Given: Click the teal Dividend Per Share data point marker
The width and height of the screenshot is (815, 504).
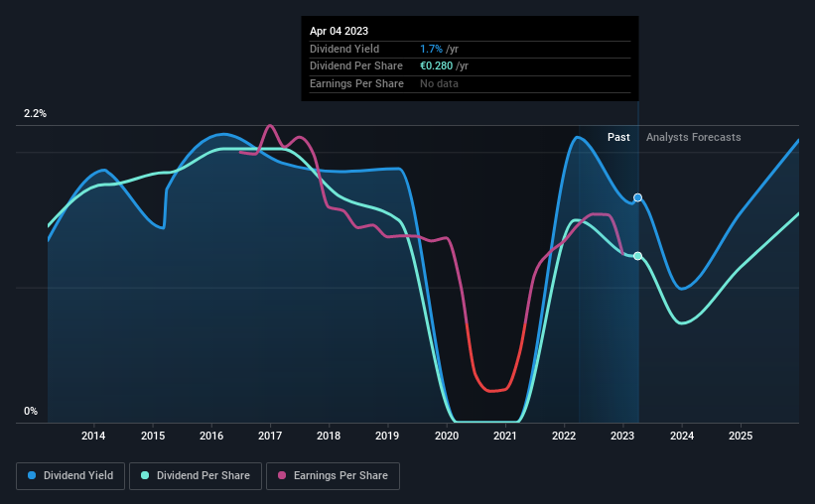Looking at the screenshot, I should coord(637,256).
